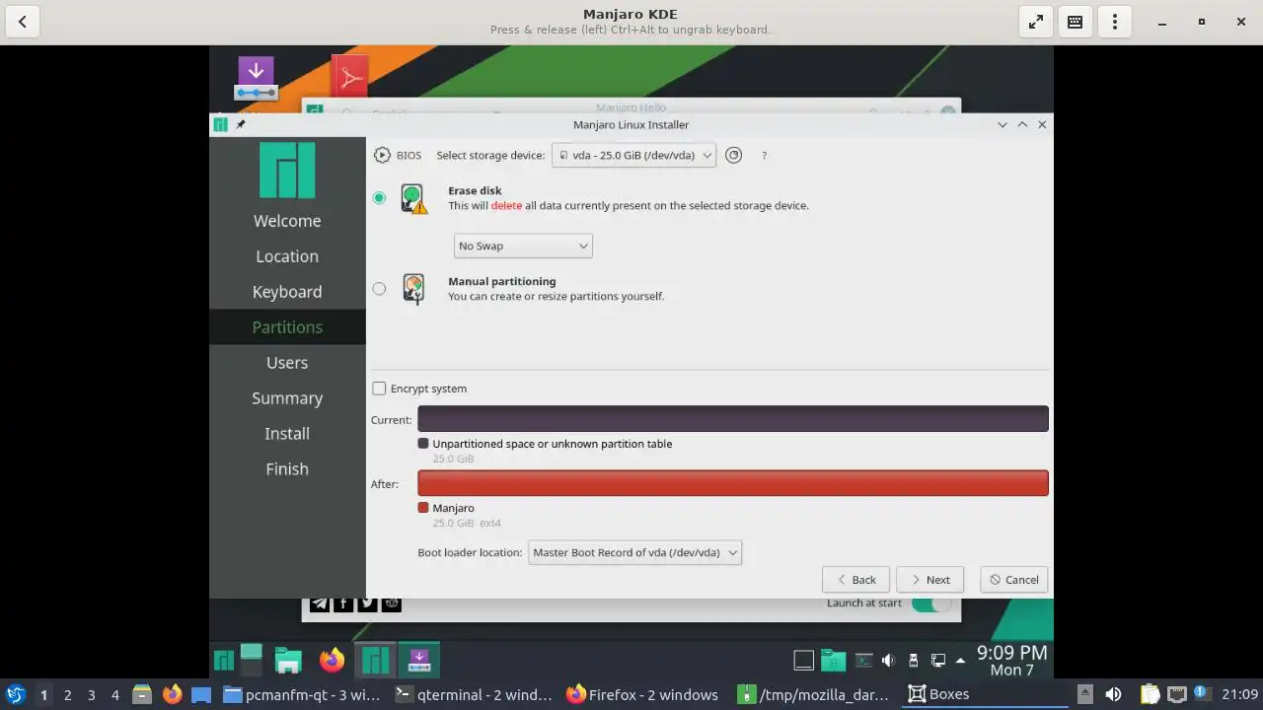Screen dimensions: 1263x710
Task: Click the red After partition bar
Action: pyautogui.click(x=733, y=483)
